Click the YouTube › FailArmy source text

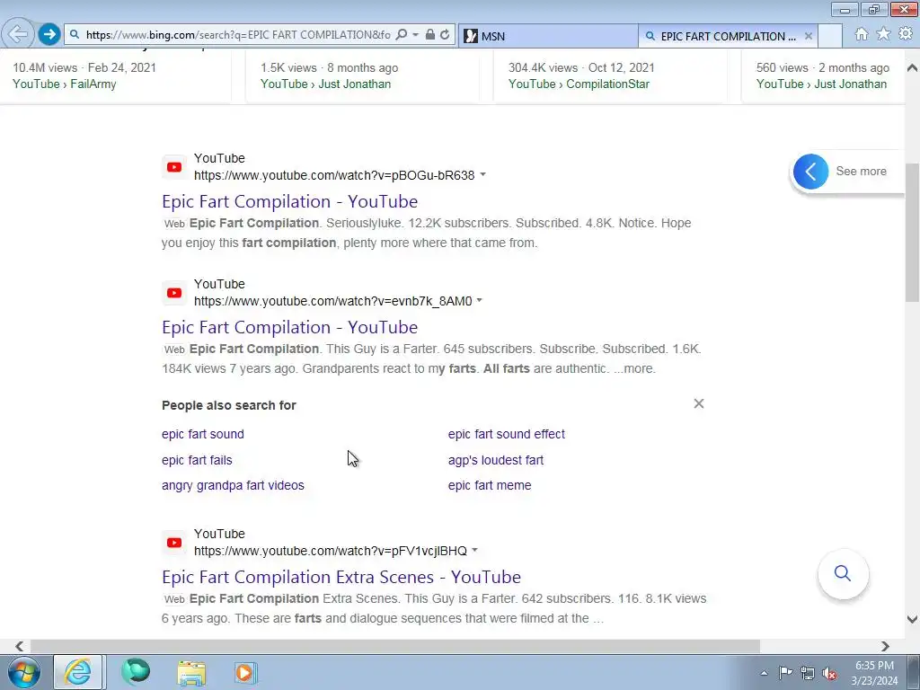(x=65, y=84)
